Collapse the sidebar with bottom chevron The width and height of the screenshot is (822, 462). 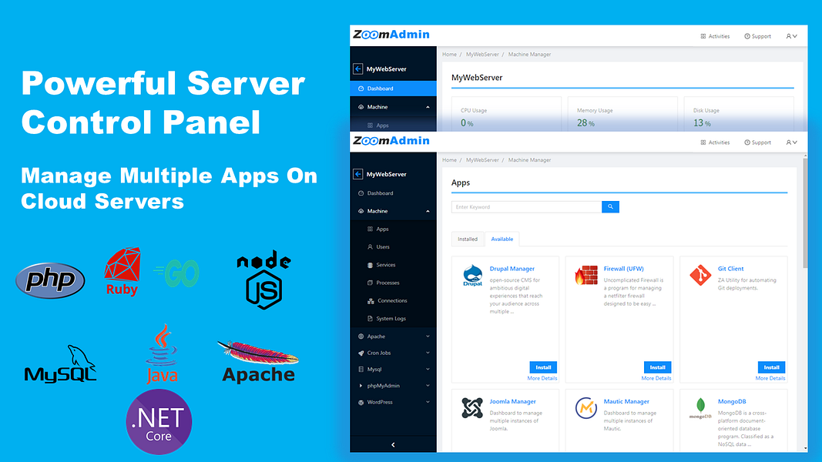coord(393,445)
